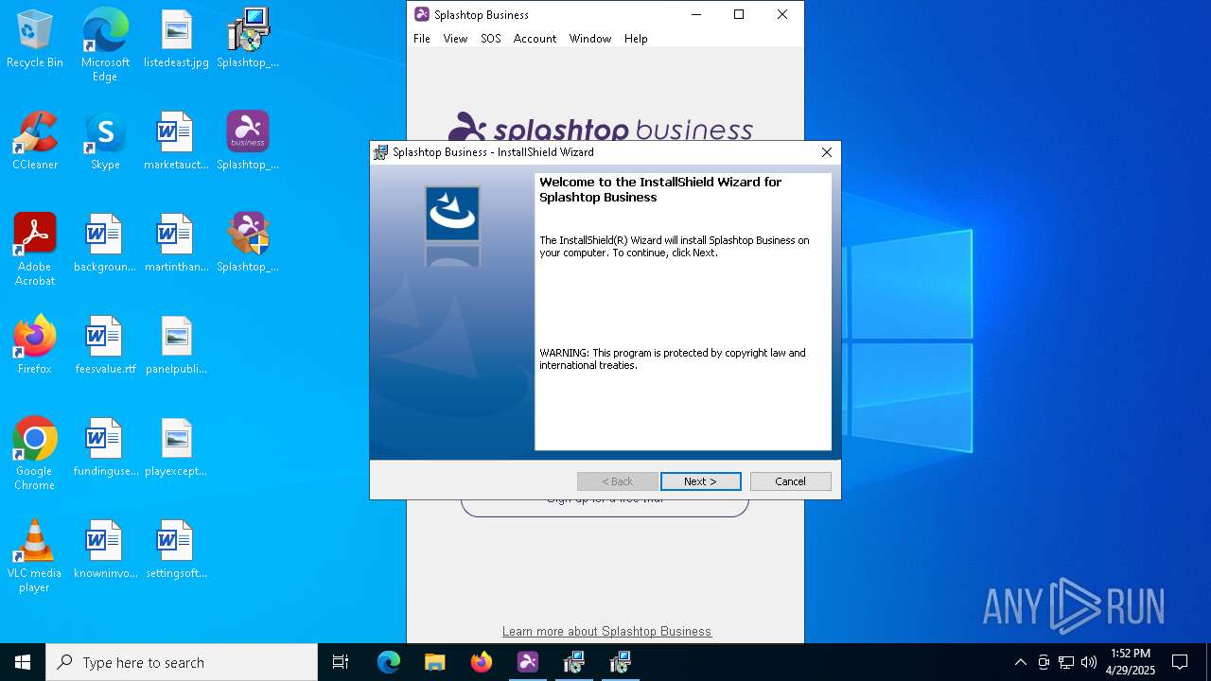Switch to Splashtop Business taskbar button
This screenshot has height=681, width=1211.
click(x=528, y=662)
